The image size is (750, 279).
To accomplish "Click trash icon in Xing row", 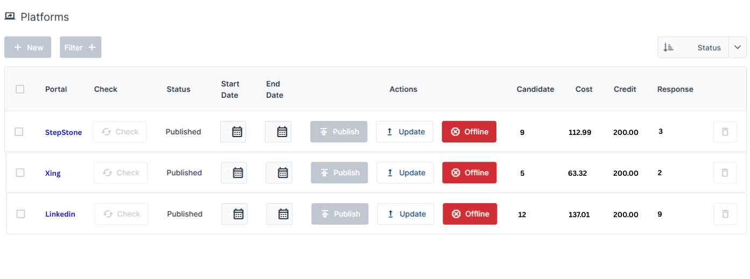I will 725,173.
